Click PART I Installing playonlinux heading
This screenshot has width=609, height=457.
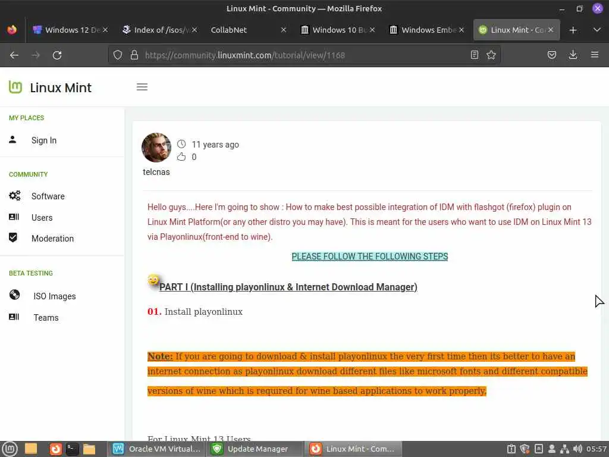(x=288, y=287)
